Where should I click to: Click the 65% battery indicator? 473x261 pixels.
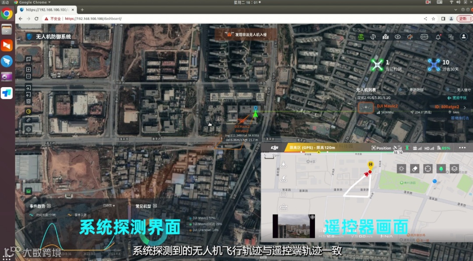pyautogui.click(x=444, y=148)
